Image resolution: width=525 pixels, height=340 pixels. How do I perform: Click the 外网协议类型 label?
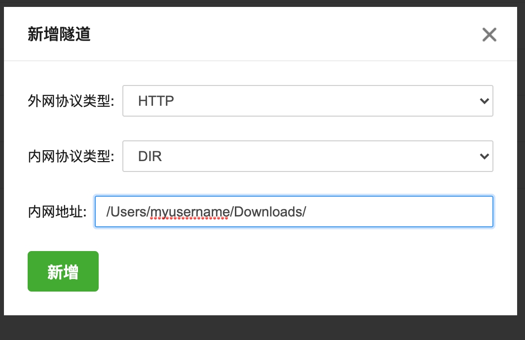tap(71, 101)
